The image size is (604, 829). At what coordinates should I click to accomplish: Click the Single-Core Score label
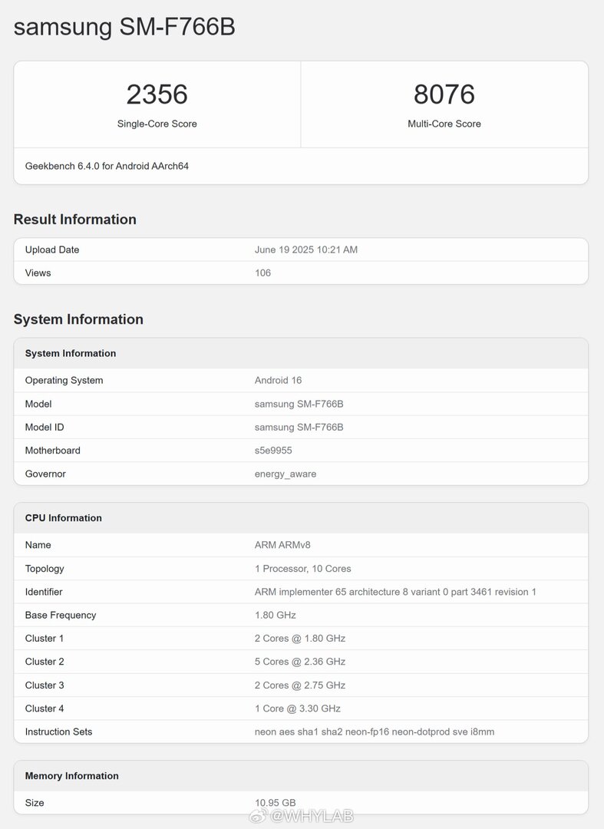[x=157, y=124]
